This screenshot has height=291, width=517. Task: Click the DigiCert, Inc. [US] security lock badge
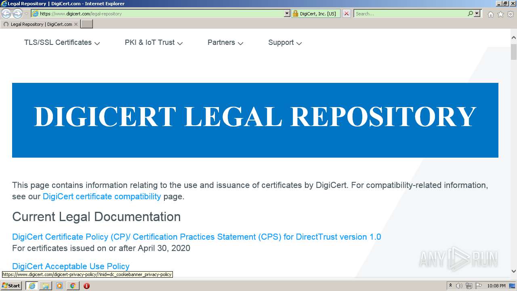[x=315, y=13]
